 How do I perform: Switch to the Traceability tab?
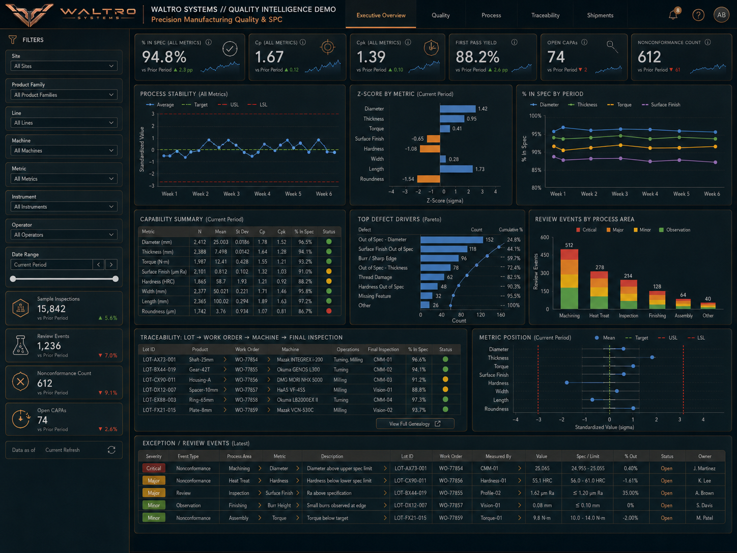pos(545,15)
